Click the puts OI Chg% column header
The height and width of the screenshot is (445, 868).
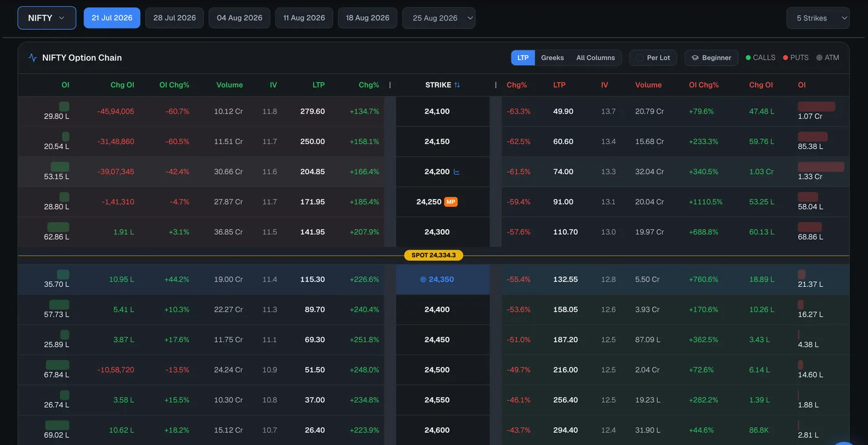pyautogui.click(x=704, y=85)
